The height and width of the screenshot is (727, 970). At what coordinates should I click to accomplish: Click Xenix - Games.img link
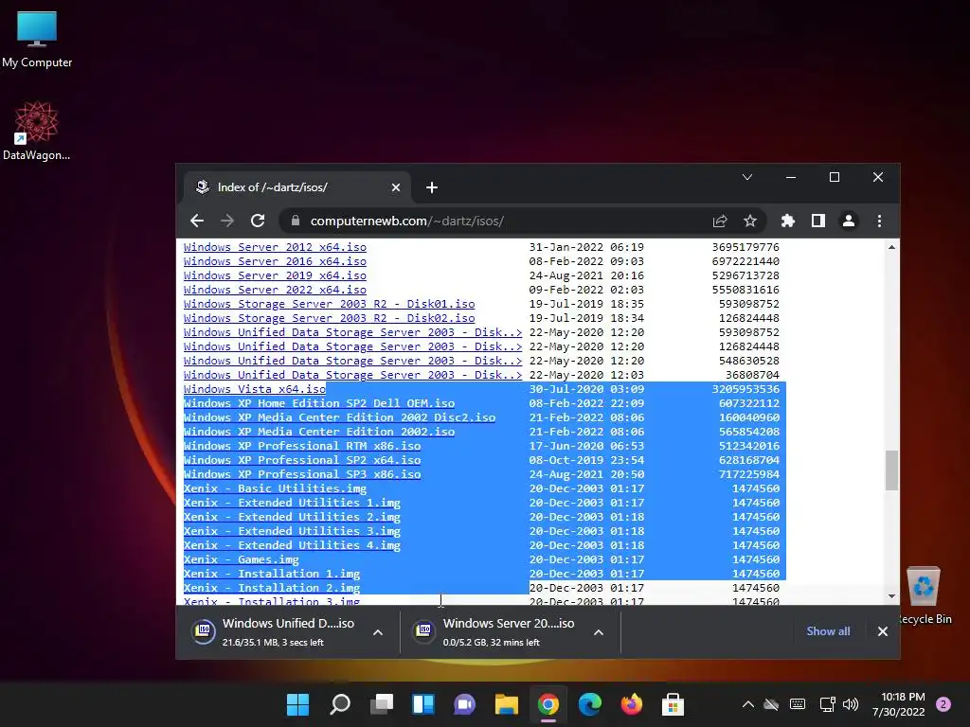(x=242, y=560)
